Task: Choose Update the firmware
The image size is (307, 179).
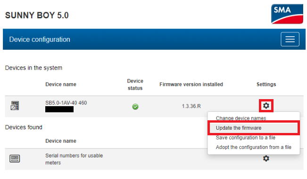Action: click(254, 128)
